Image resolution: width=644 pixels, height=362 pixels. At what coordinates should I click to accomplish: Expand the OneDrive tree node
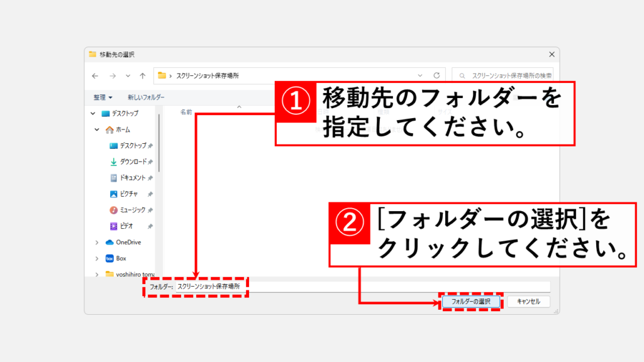[x=97, y=243]
